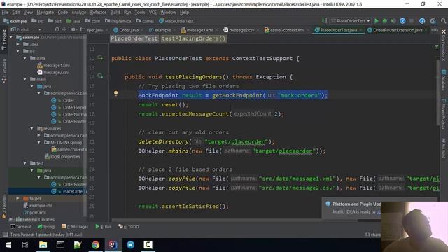Expand the target folder node
This screenshot has width=448, height=252.
[18, 198]
